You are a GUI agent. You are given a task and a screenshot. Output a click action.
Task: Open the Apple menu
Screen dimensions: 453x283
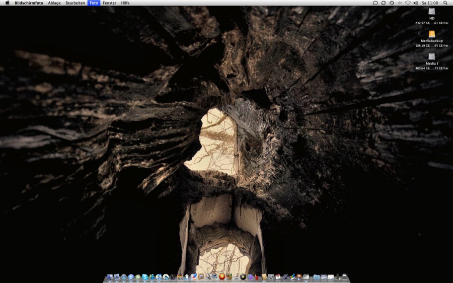7,3
